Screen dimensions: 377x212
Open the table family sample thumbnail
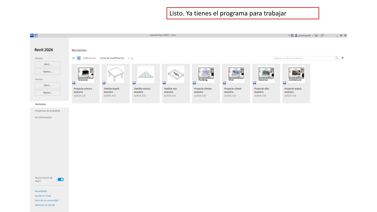click(116, 74)
